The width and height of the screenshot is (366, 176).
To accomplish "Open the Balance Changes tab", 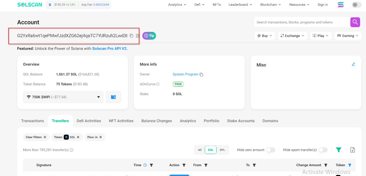I will tap(157, 121).
